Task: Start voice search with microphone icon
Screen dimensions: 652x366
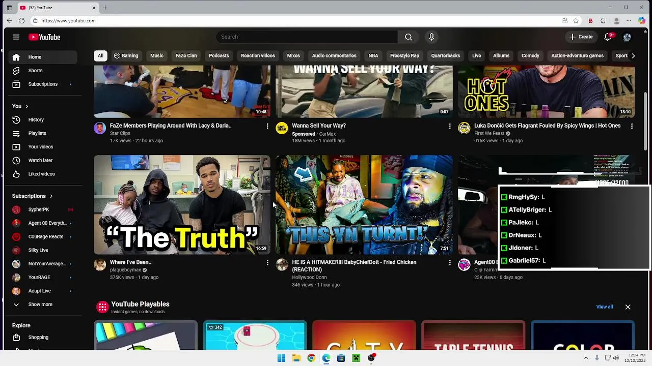Action: (x=431, y=37)
